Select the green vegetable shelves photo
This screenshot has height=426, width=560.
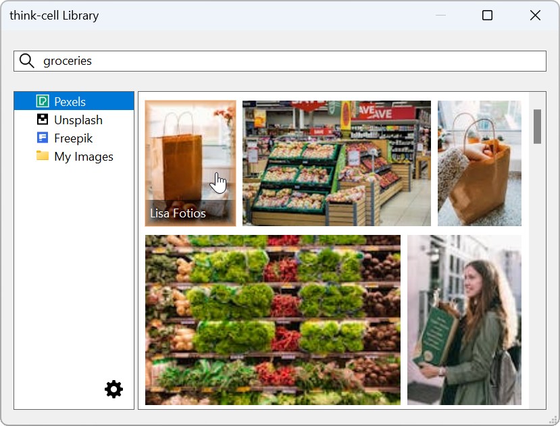273,319
